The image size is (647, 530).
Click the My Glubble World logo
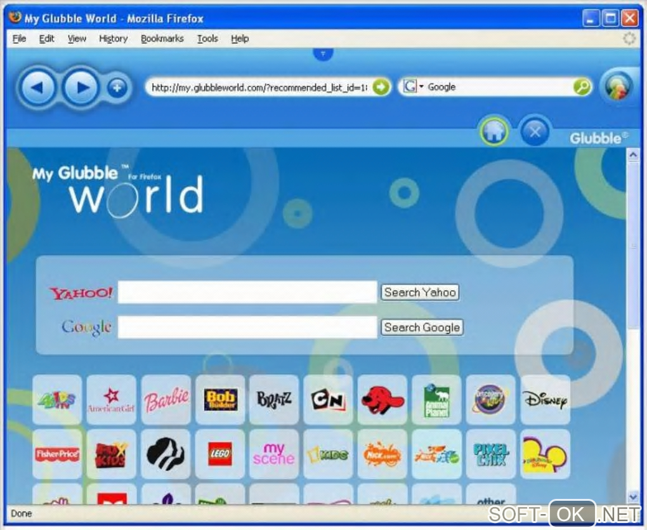click(119, 190)
